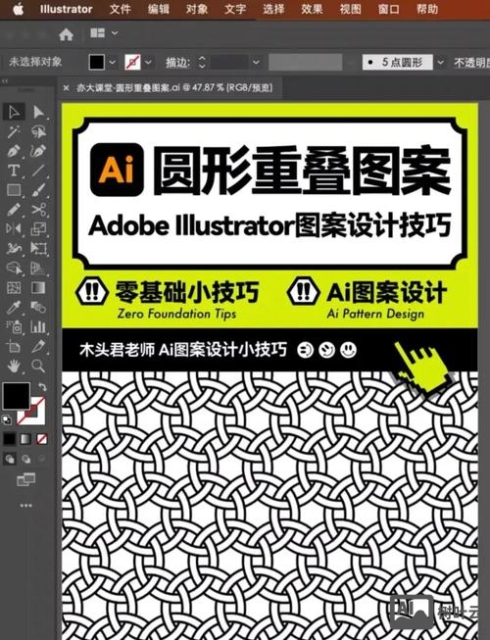Open Arrange Documents layout icon

98,33
